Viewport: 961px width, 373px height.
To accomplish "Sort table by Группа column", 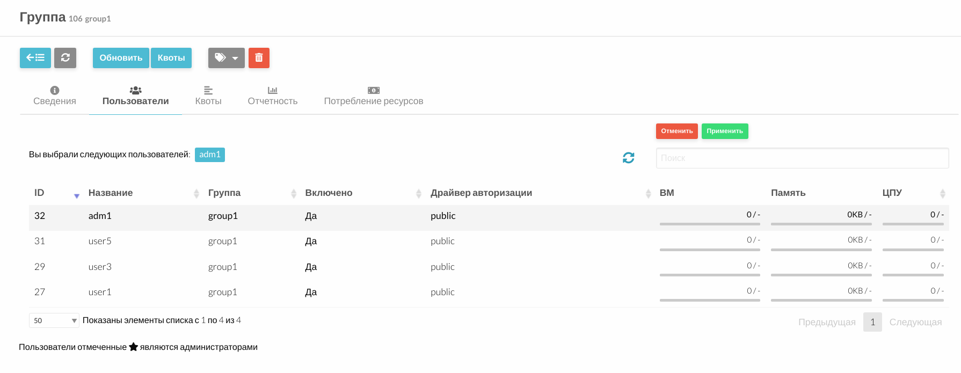I will pos(251,193).
